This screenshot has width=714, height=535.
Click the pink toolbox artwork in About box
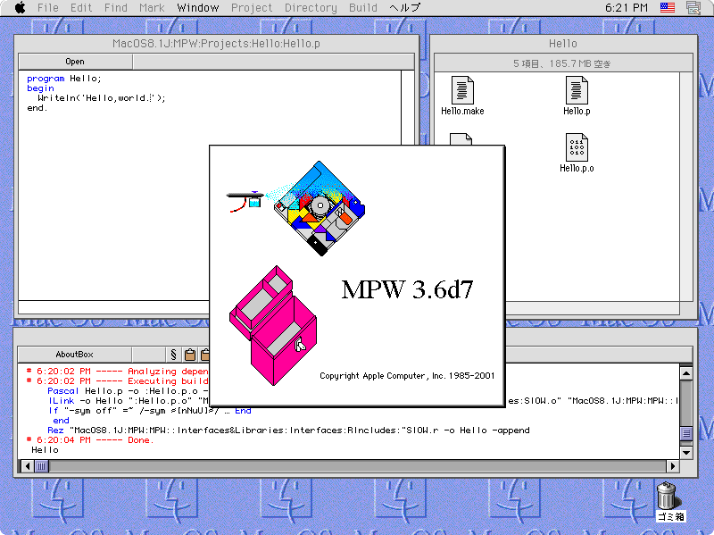pyautogui.click(x=273, y=325)
